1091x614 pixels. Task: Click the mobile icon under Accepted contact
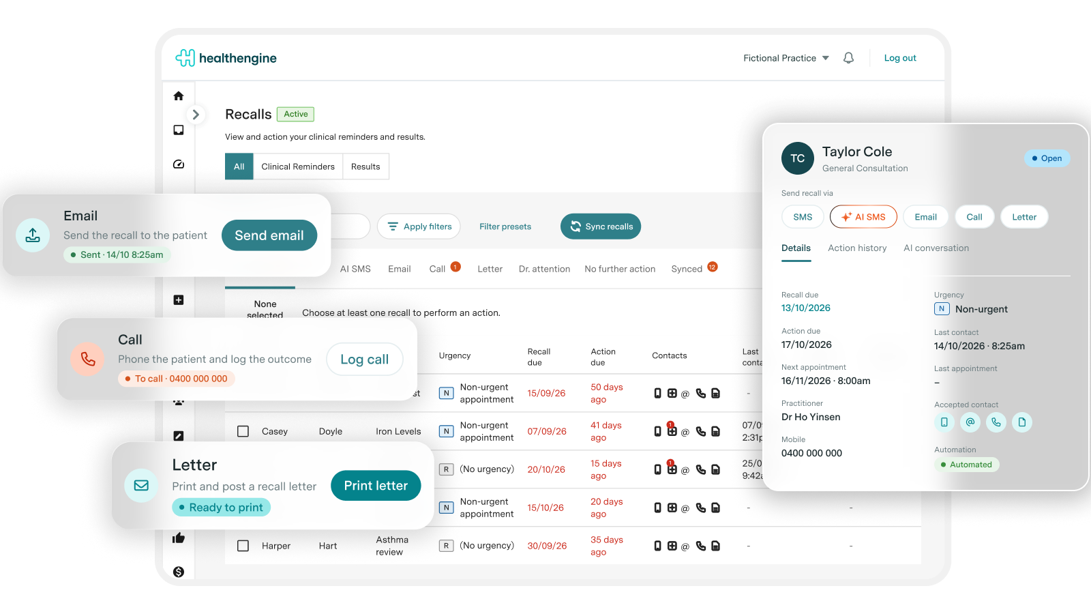944,422
